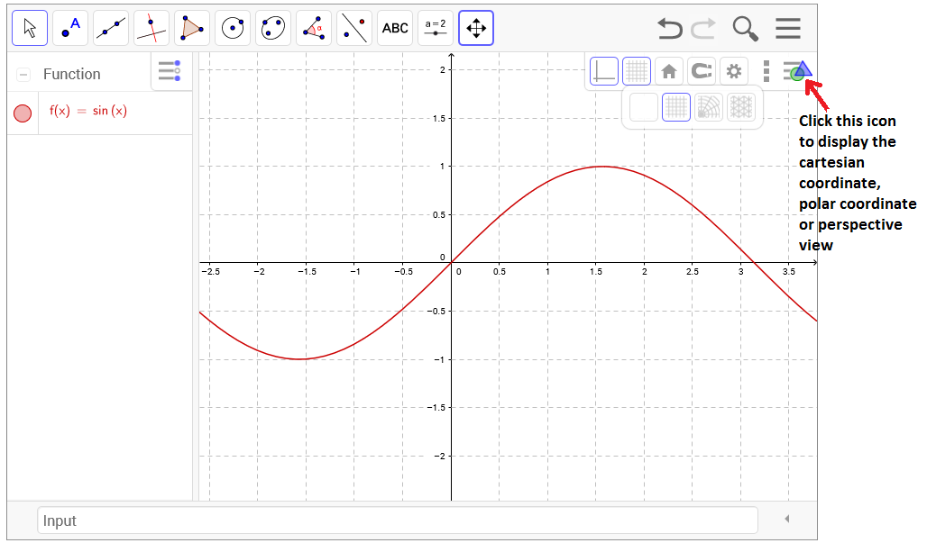Select the Point tool
927x543 pixels.
(x=70, y=29)
